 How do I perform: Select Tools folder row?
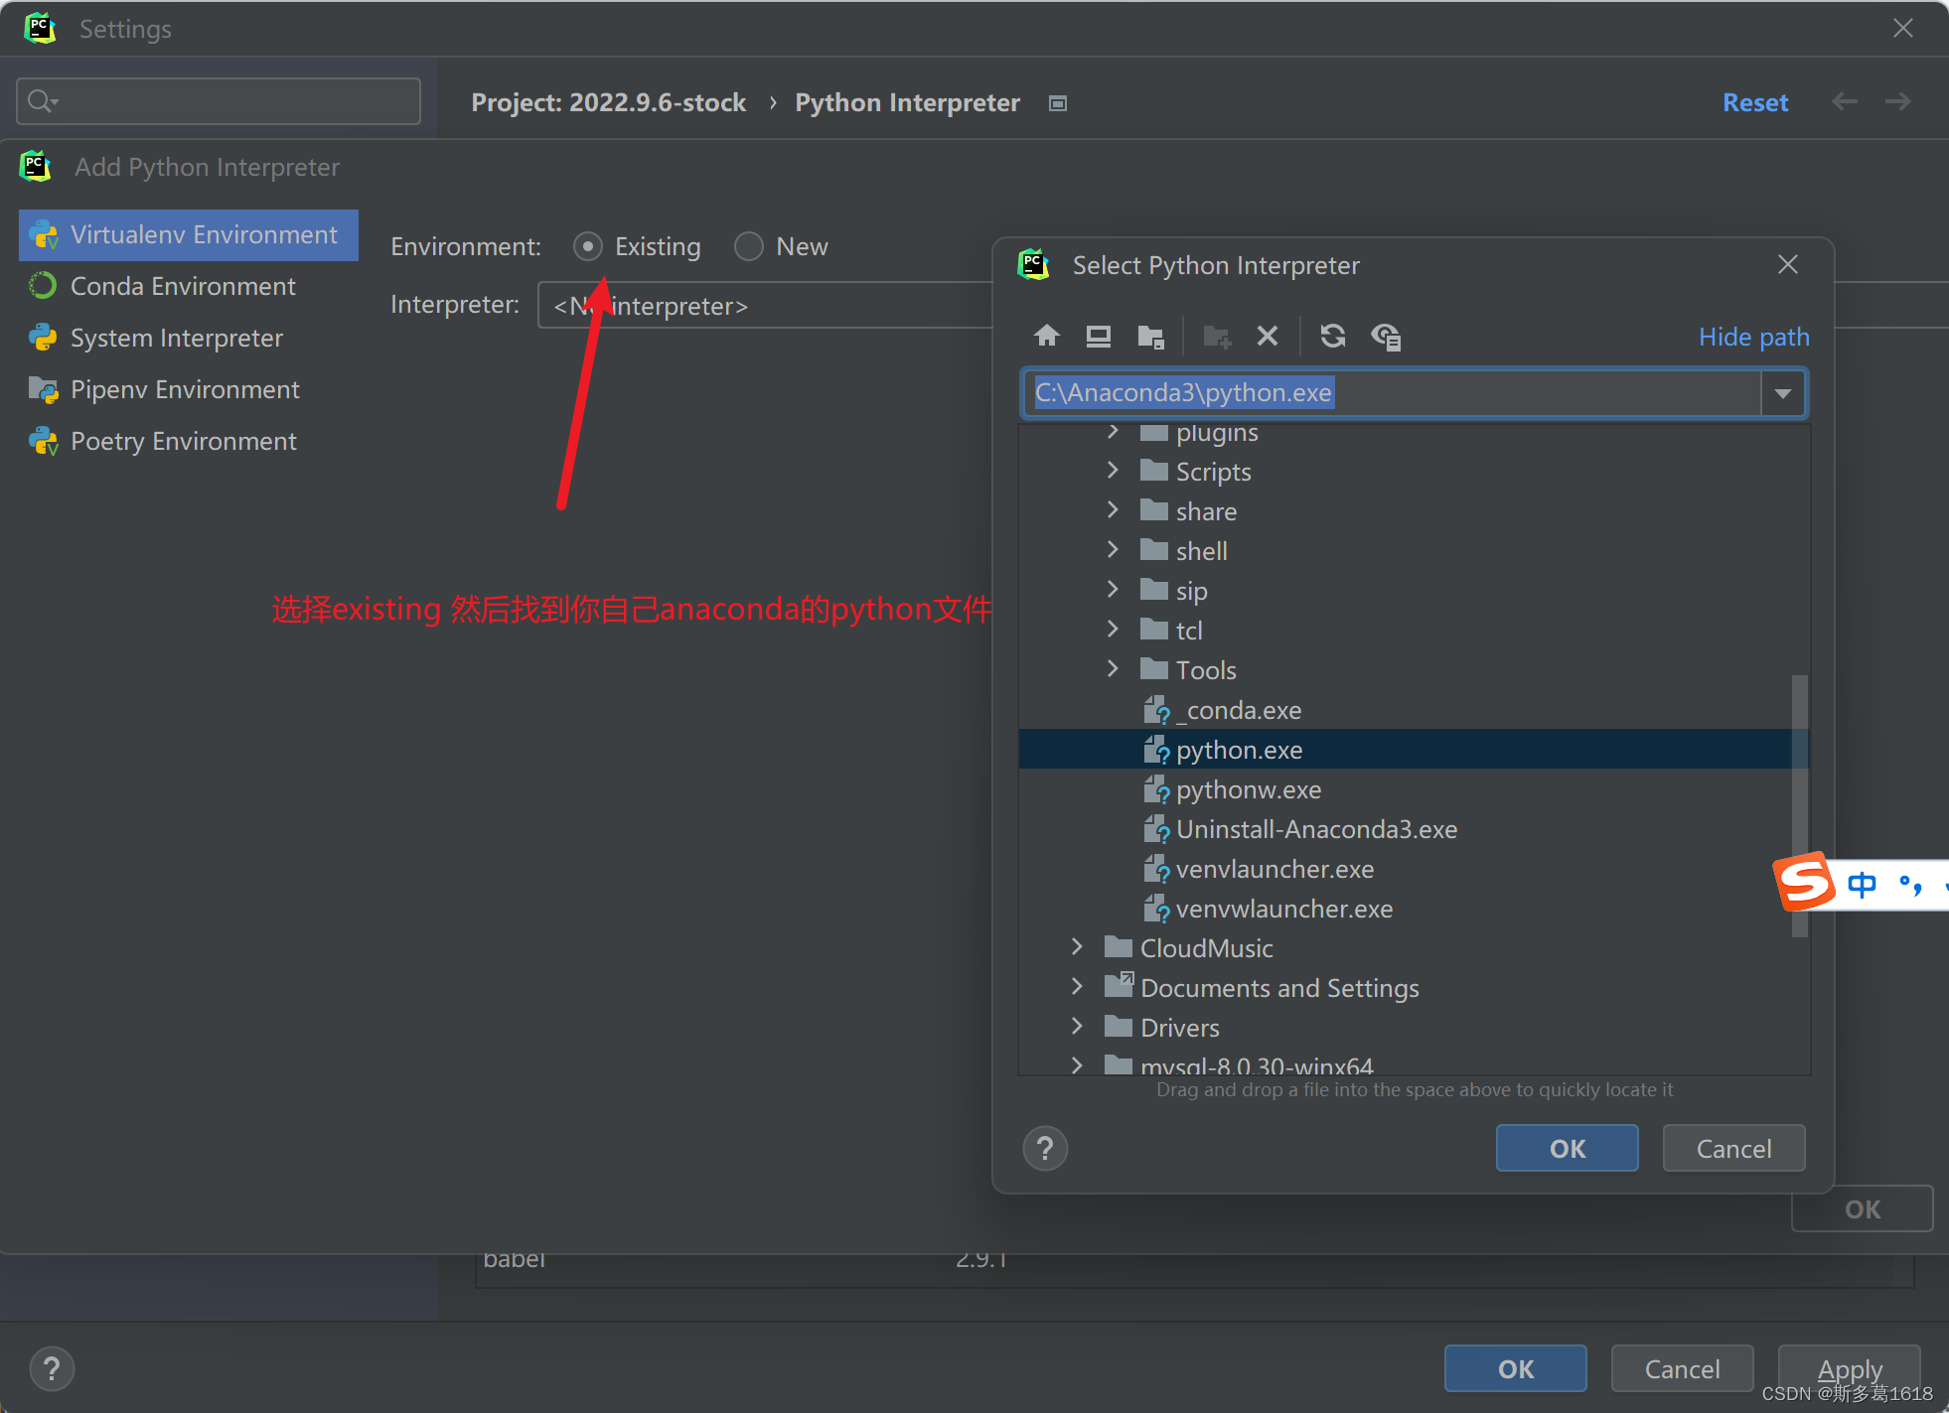coord(1414,670)
